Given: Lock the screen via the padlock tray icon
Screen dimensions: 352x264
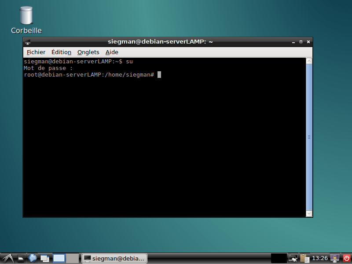Looking at the screenshot, I should click(x=335, y=258).
